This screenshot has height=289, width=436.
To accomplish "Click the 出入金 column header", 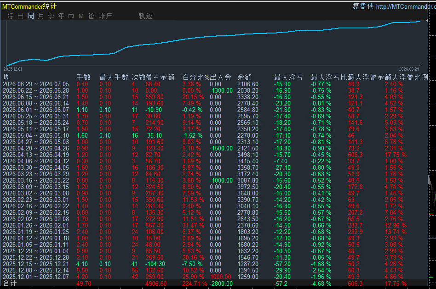I will click(220, 77).
